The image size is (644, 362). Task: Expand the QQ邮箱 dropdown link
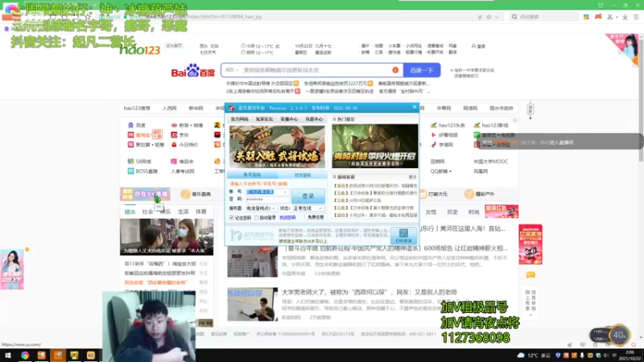[x=440, y=171]
